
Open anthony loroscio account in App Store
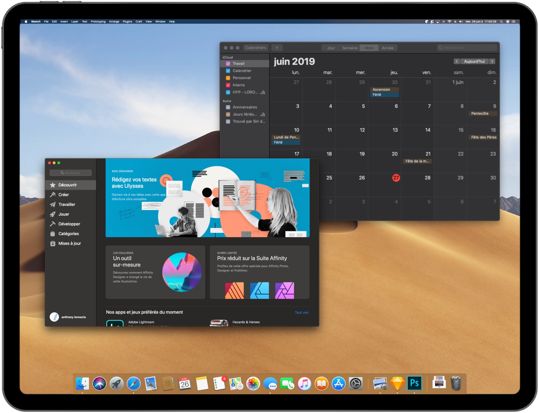(x=68, y=317)
